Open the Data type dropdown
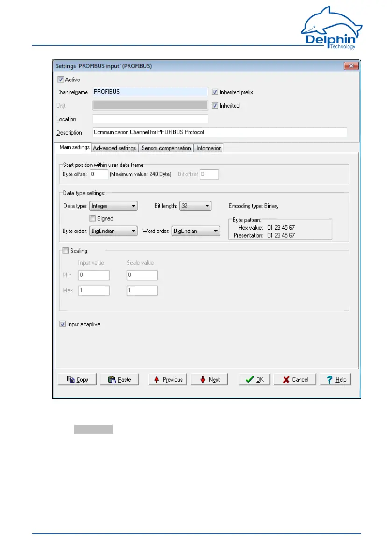 point(114,206)
